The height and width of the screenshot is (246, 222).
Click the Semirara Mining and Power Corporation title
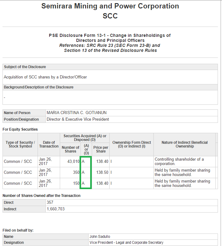(110, 6)
